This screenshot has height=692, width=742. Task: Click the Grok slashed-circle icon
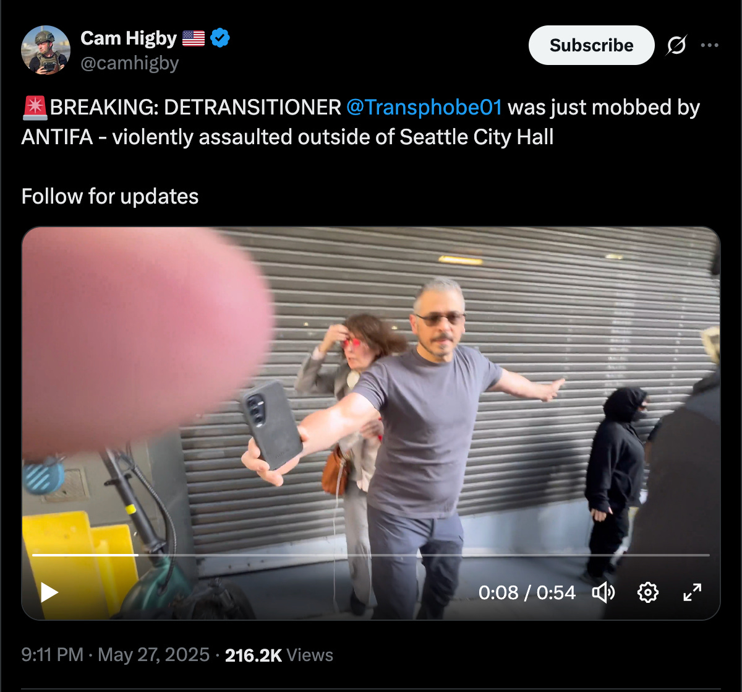click(x=677, y=45)
